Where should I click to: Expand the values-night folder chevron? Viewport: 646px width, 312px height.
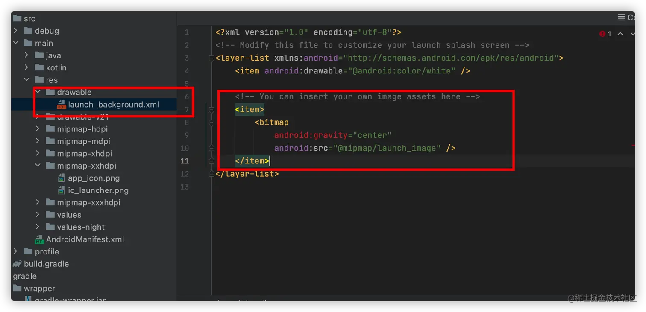(38, 227)
